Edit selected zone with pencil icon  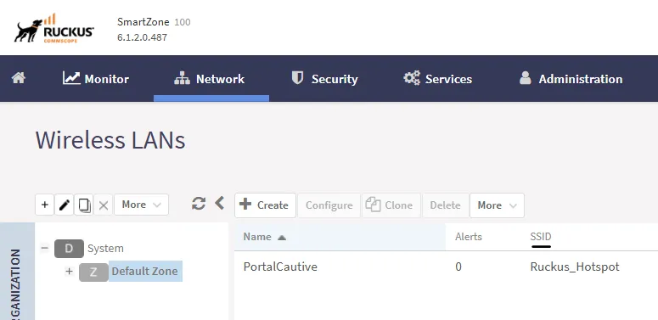[64, 205]
